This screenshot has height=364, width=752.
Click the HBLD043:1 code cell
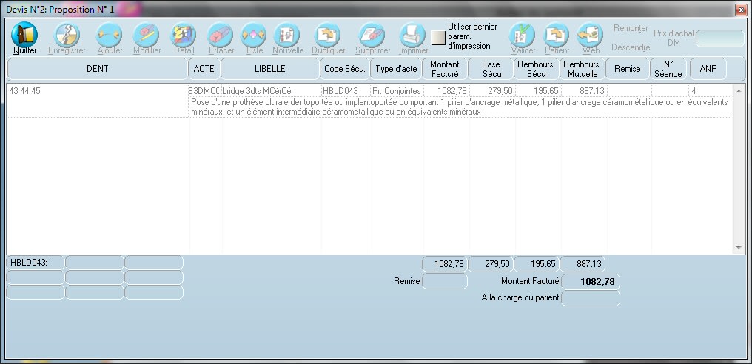35,262
